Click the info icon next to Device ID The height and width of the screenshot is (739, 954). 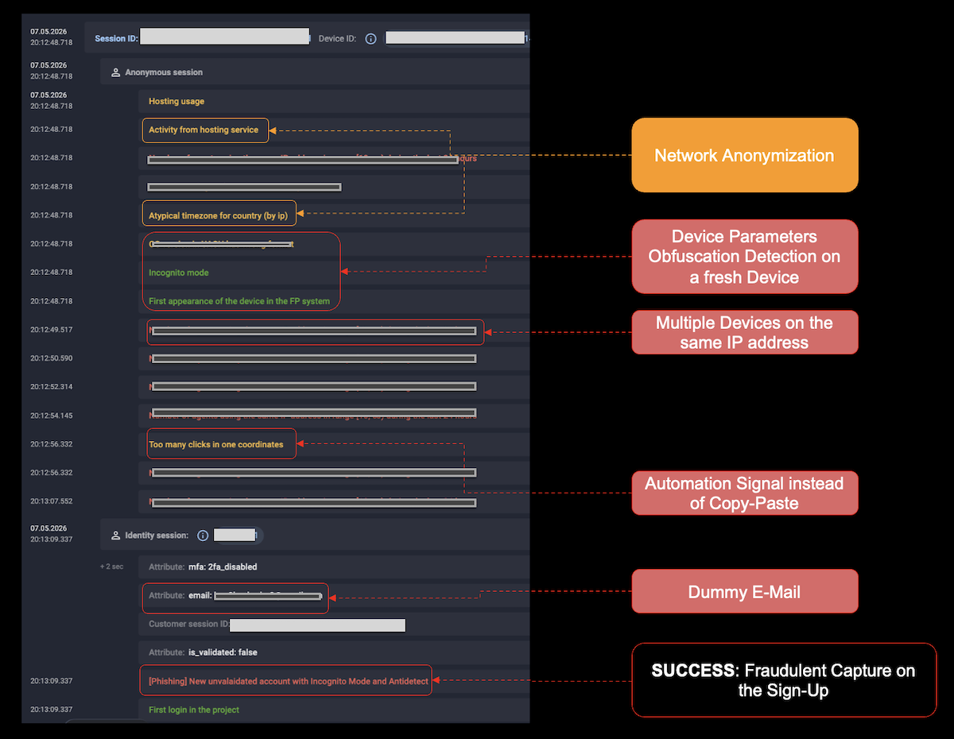pyautogui.click(x=370, y=38)
